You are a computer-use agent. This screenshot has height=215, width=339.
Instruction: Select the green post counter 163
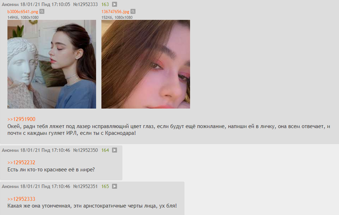point(105,4)
